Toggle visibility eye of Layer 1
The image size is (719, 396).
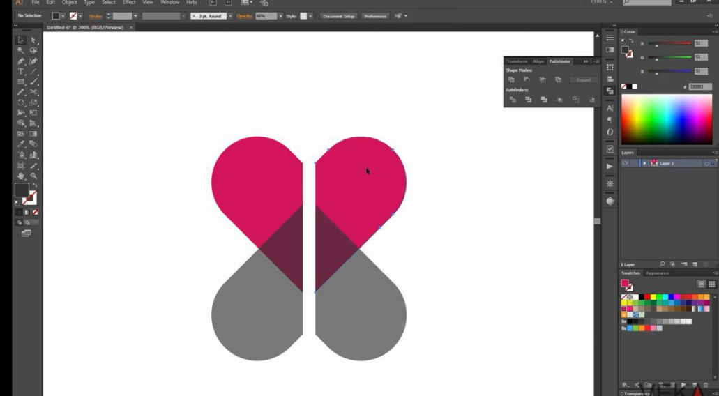[625, 163]
